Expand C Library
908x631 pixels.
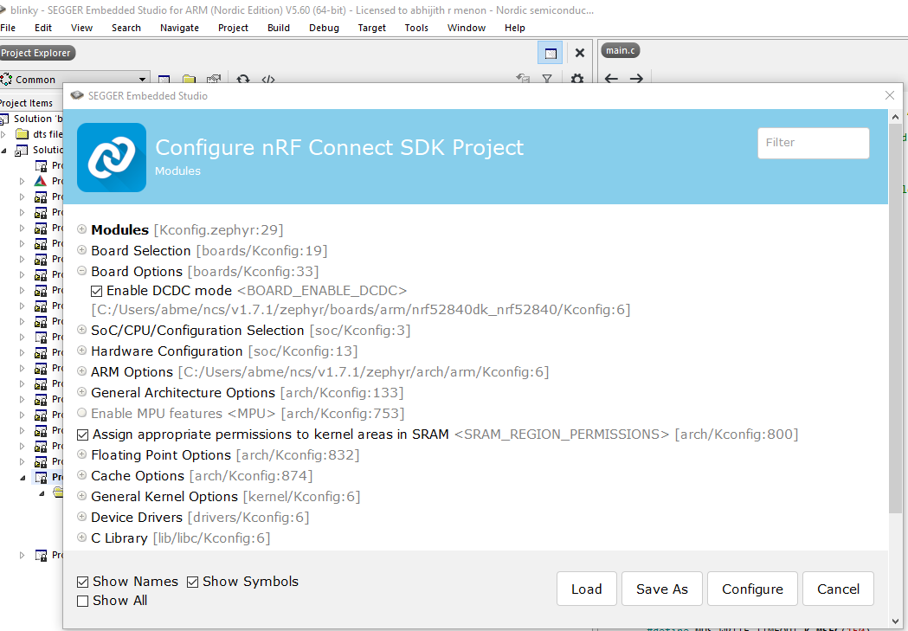click(x=82, y=538)
